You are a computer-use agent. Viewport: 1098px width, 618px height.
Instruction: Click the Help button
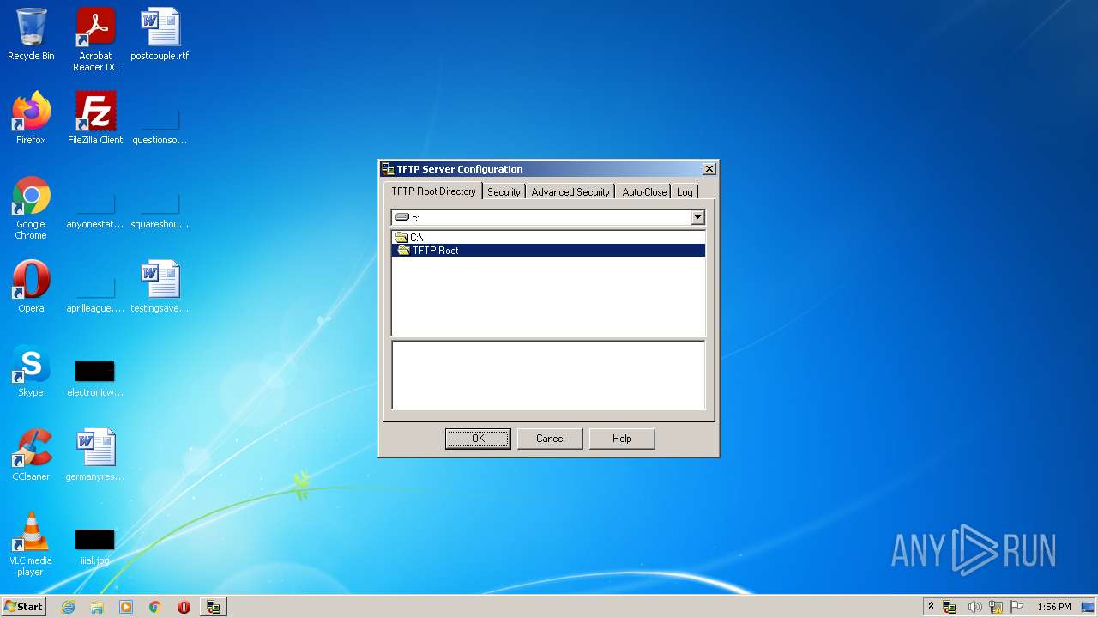[x=622, y=439]
